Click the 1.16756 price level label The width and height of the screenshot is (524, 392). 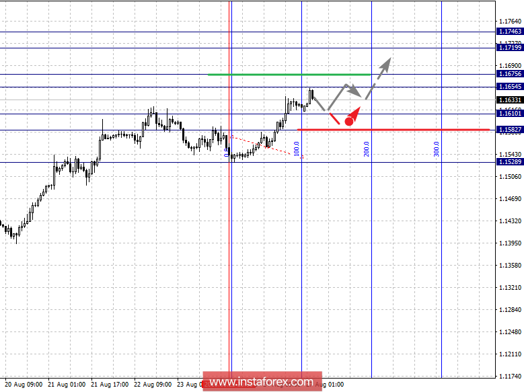coord(509,74)
